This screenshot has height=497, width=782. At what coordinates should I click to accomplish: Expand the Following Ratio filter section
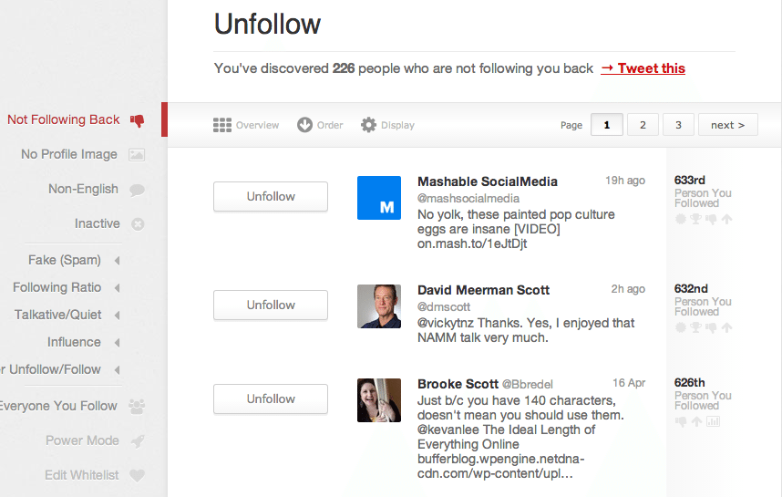(x=118, y=288)
